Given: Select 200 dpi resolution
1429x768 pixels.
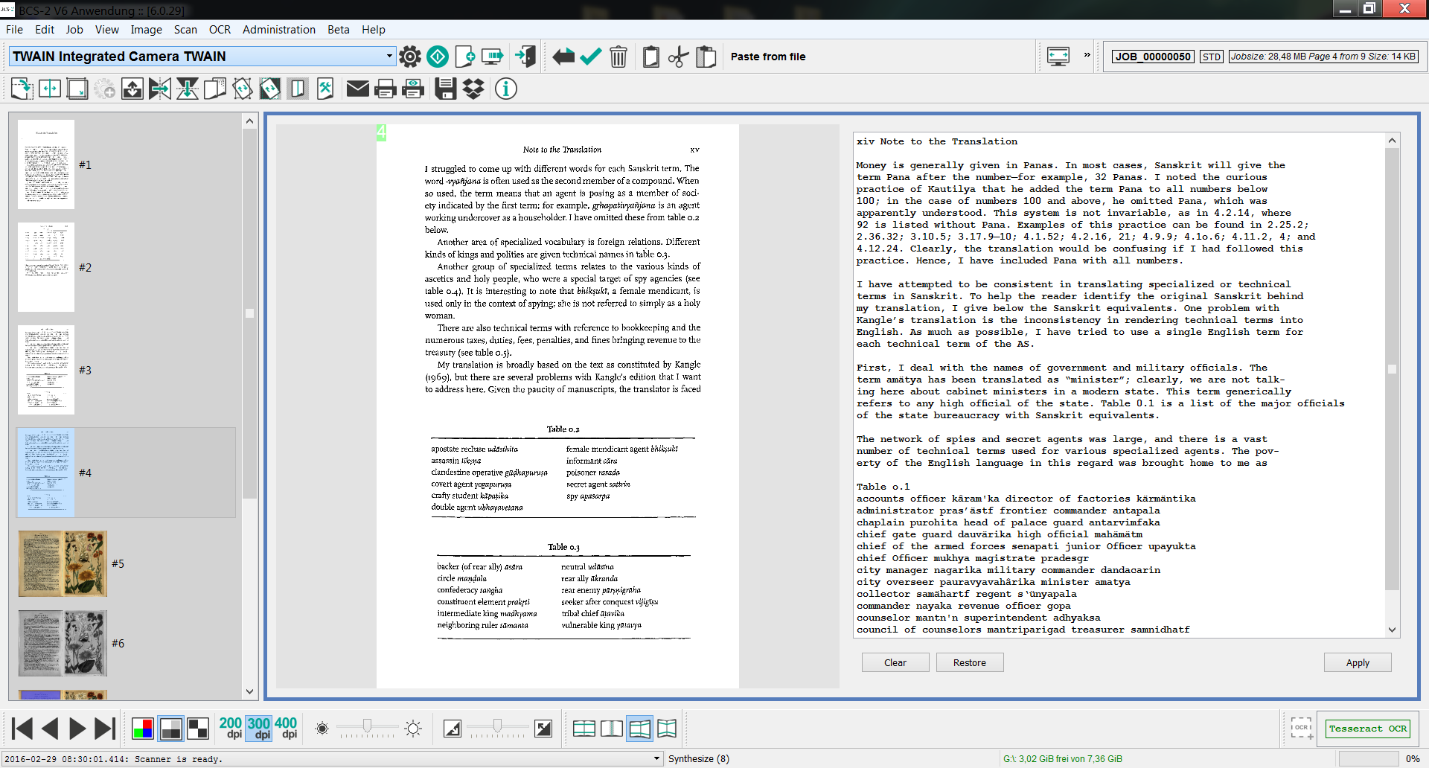Looking at the screenshot, I should pos(231,728).
